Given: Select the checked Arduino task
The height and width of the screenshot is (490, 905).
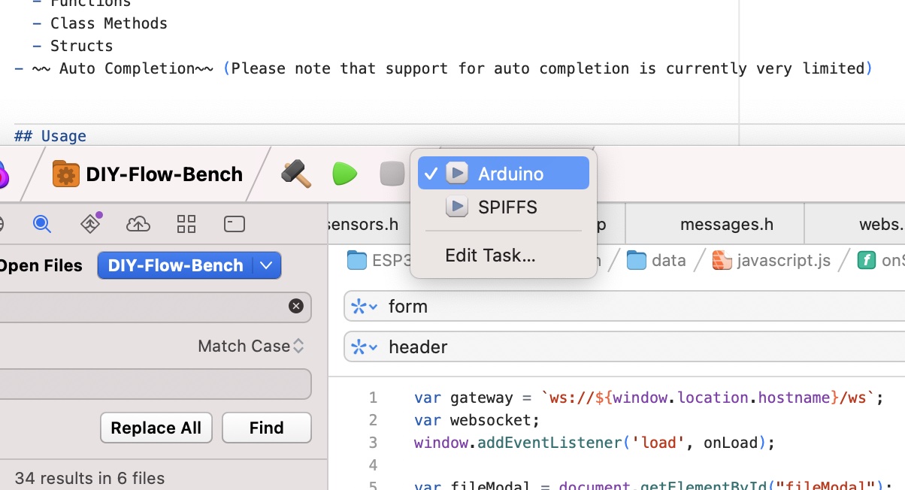Looking at the screenshot, I should click(x=504, y=173).
